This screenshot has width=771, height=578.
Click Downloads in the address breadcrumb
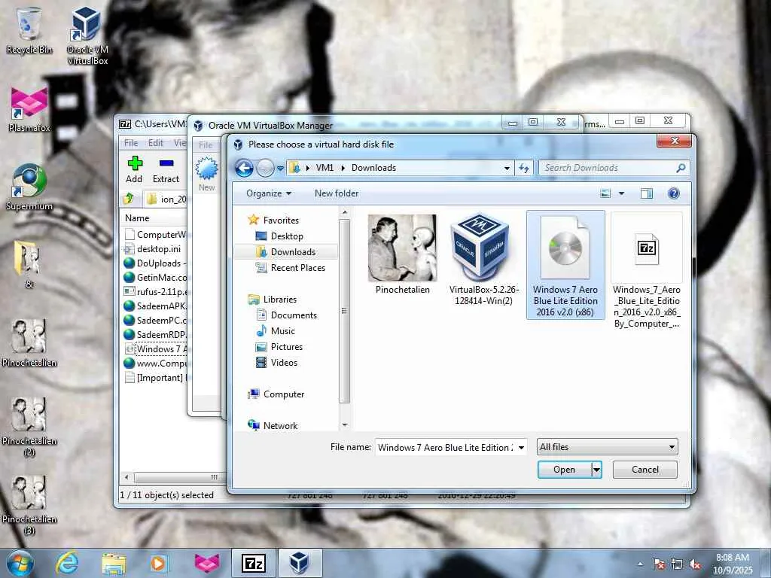(x=373, y=168)
